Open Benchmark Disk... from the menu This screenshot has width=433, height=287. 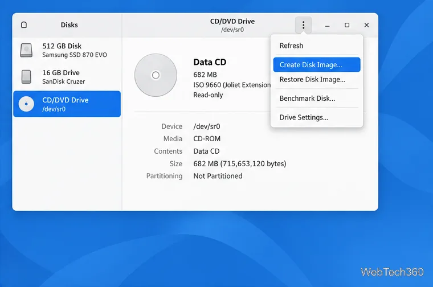317,99
